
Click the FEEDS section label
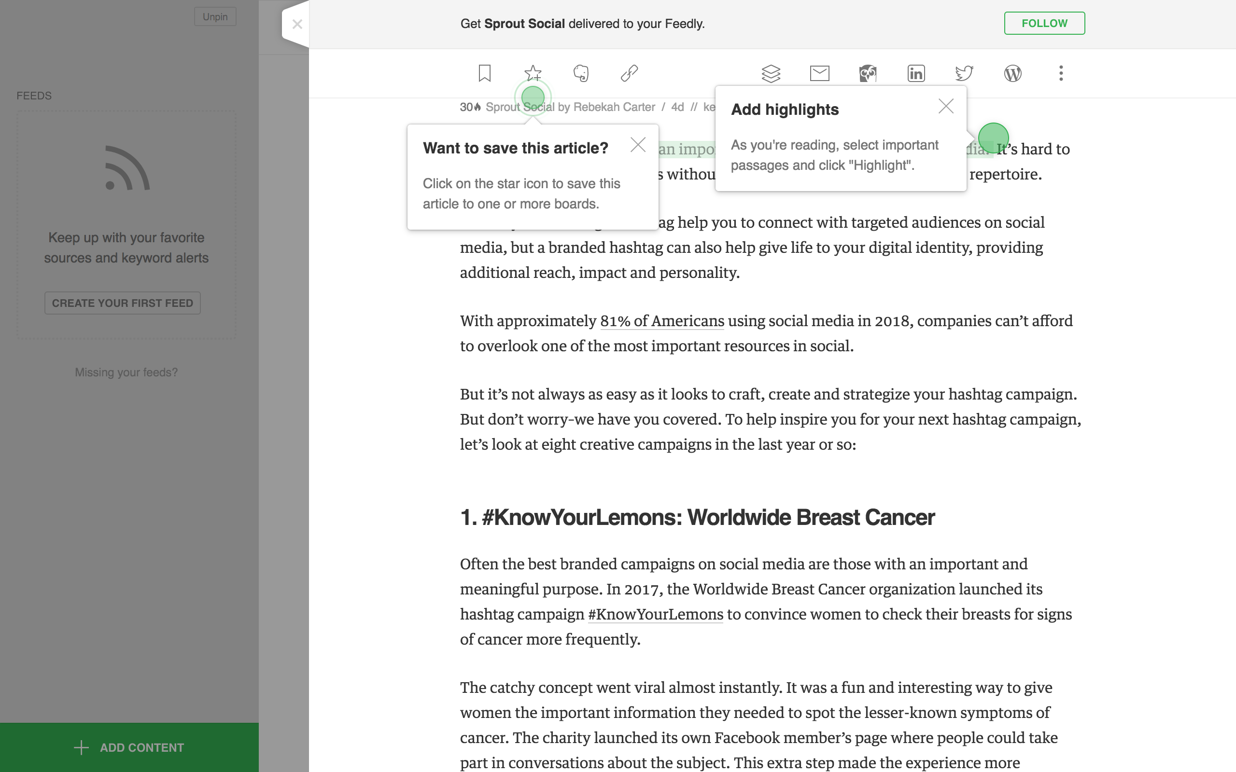(x=34, y=96)
